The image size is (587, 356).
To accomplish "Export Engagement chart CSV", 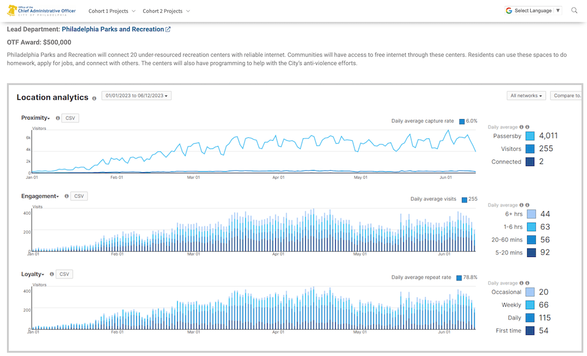I will [79, 196].
